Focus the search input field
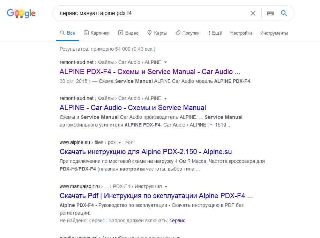Image resolution: width=320 pixels, height=238 pixels. pos(150,13)
